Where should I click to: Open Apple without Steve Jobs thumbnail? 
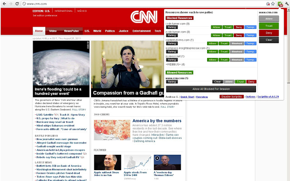[x=107, y=162]
